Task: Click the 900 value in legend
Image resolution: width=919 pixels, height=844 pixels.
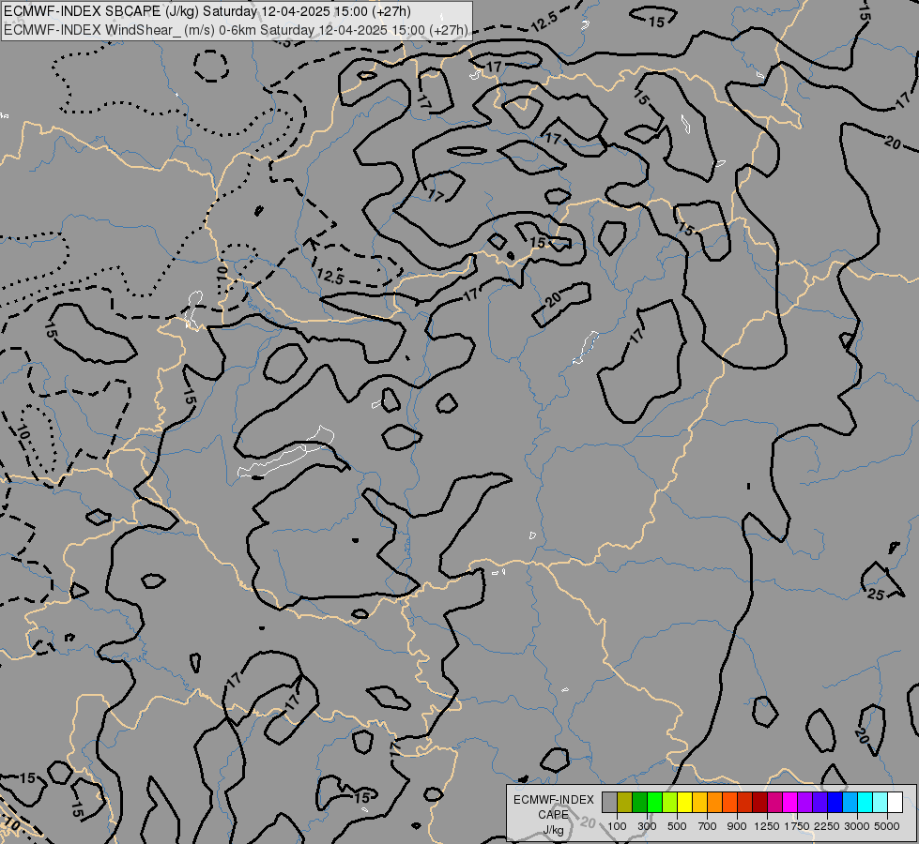Action: point(737,826)
